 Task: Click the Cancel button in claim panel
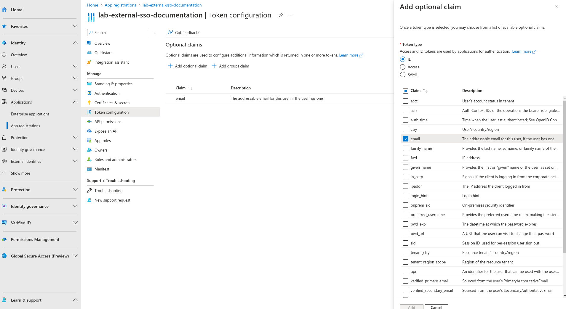pos(436,307)
